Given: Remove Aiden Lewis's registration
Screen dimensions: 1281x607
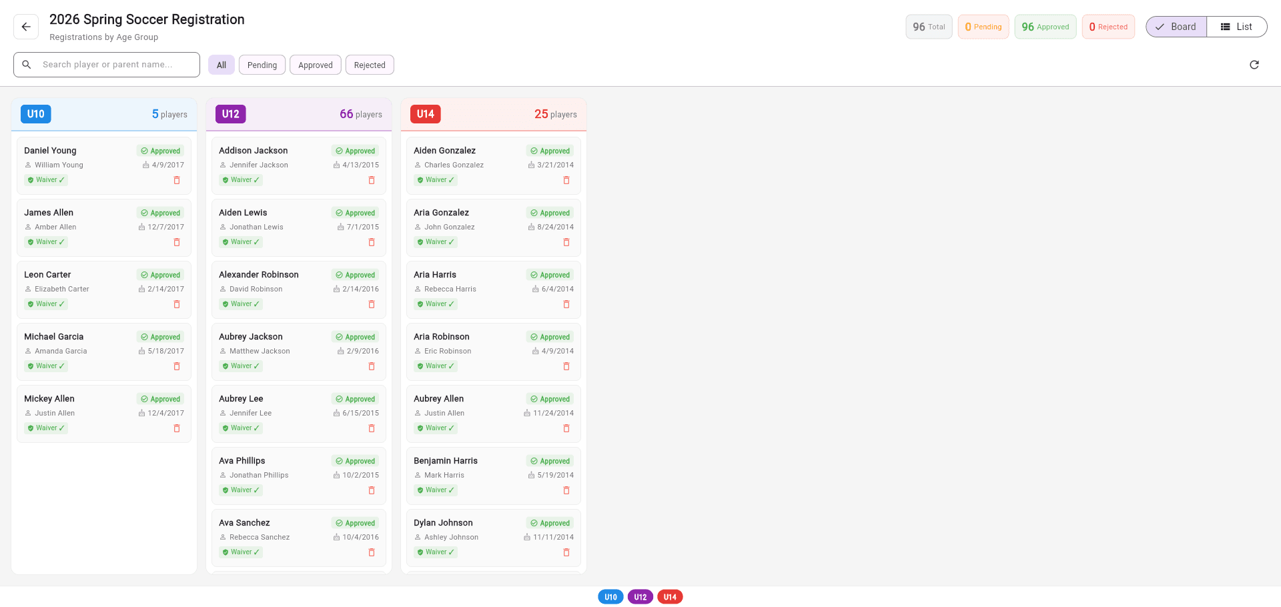Looking at the screenshot, I should 372,242.
